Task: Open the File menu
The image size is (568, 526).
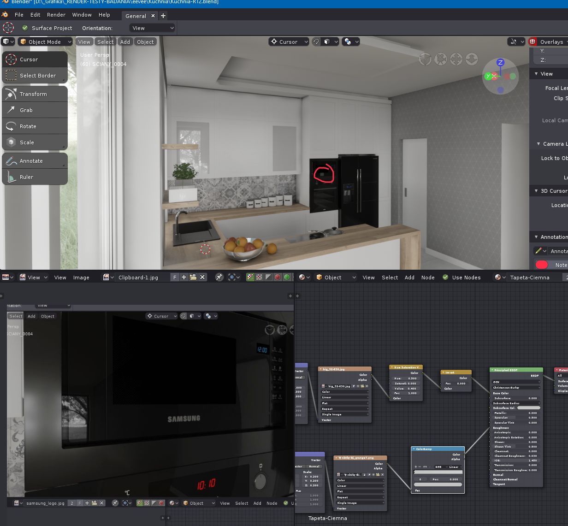Action: pos(19,15)
